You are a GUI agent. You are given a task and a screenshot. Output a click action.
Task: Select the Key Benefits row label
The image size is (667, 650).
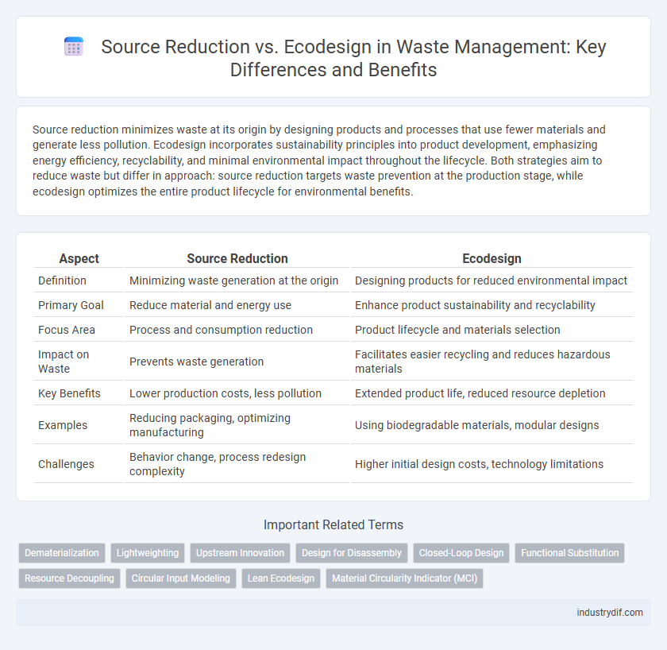coord(68,393)
